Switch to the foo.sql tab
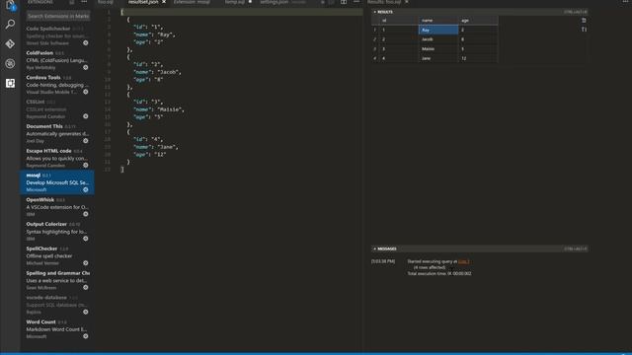The height and width of the screenshot is (355, 632). click(x=106, y=2)
